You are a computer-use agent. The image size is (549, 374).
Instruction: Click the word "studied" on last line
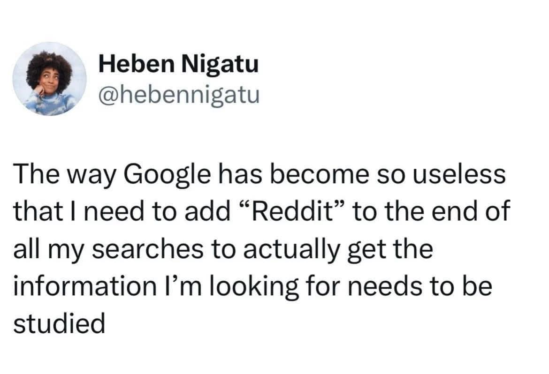tap(59, 323)
